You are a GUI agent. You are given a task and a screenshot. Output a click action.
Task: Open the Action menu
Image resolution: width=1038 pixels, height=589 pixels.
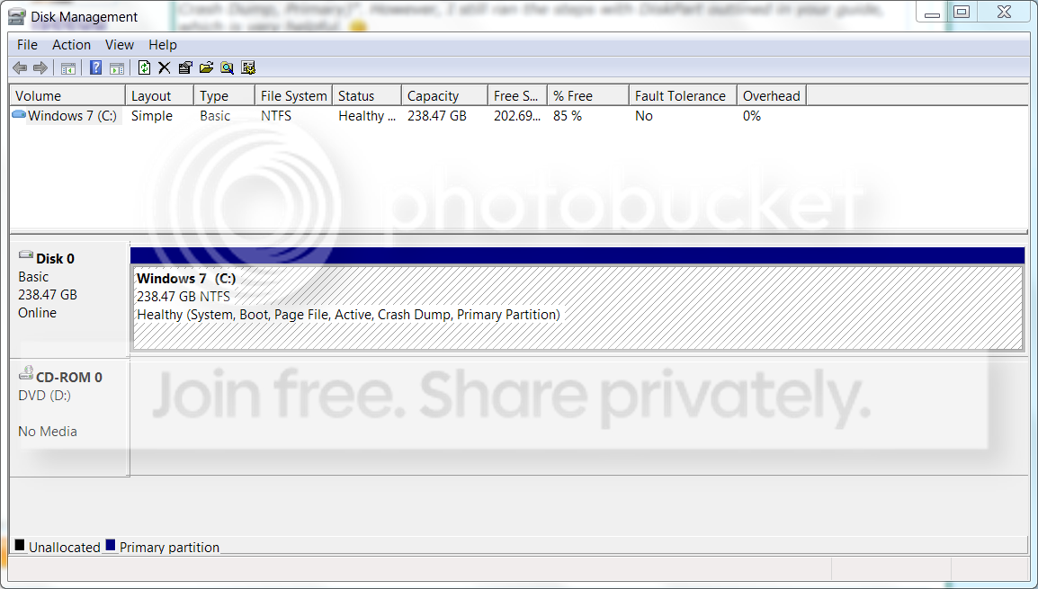click(71, 45)
